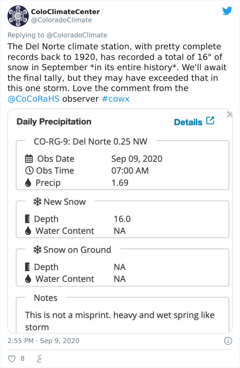Click the like count showing 8
The height and width of the screenshot is (368, 240).
(22, 359)
